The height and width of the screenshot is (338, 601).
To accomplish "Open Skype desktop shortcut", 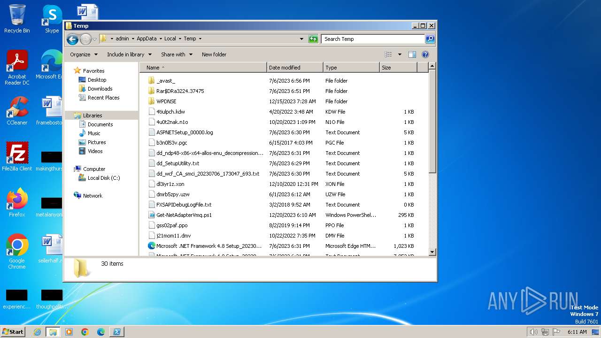I will coord(52,19).
